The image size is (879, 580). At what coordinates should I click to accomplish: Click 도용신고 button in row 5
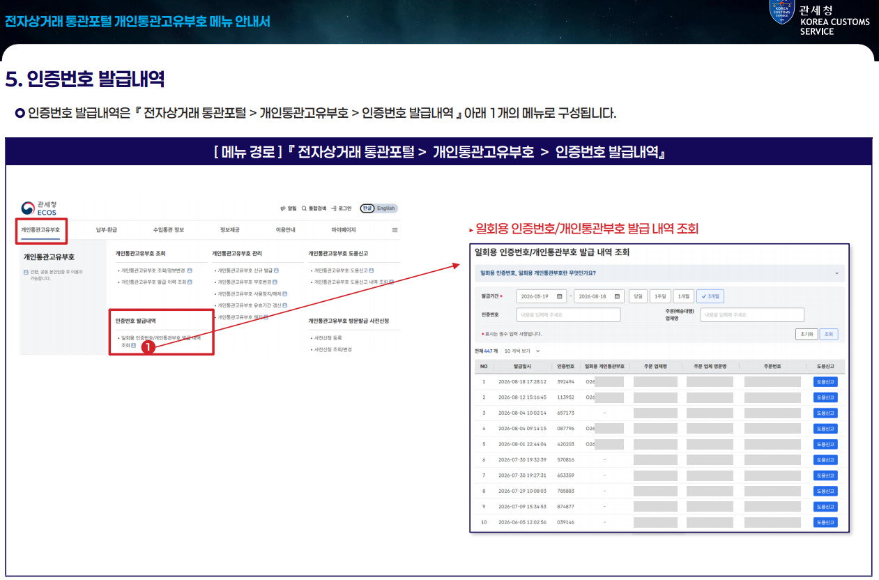point(825,444)
